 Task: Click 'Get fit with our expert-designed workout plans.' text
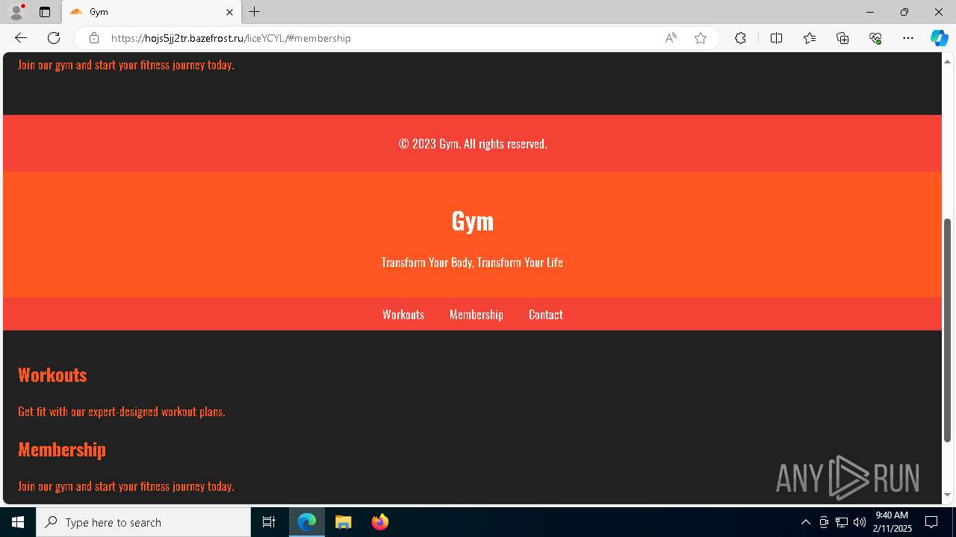pos(122,412)
